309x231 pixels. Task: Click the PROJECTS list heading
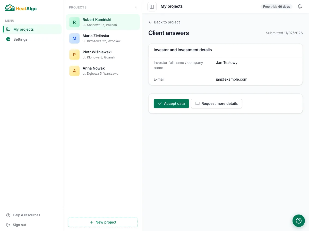coord(78,7)
